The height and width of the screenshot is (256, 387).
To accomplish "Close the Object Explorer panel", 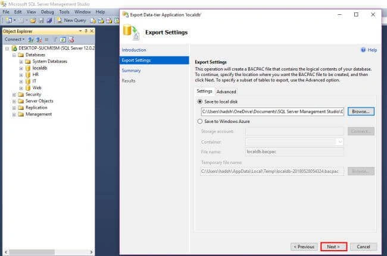I will click(x=92, y=31).
